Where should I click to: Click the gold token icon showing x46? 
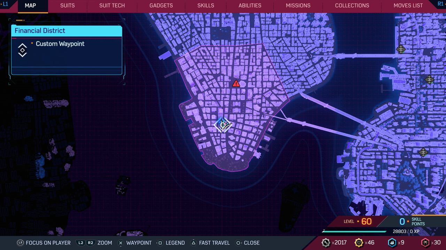[359, 243]
